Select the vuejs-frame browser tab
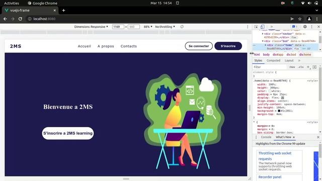322x181 pixels. coord(30,10)
